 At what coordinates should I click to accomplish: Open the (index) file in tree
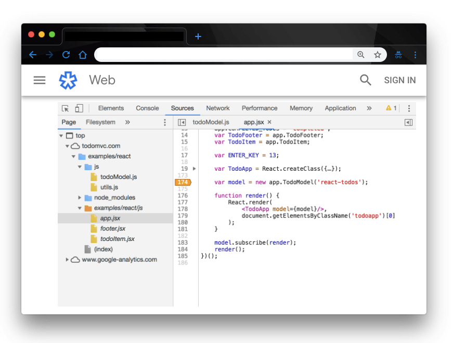(103, 249)
